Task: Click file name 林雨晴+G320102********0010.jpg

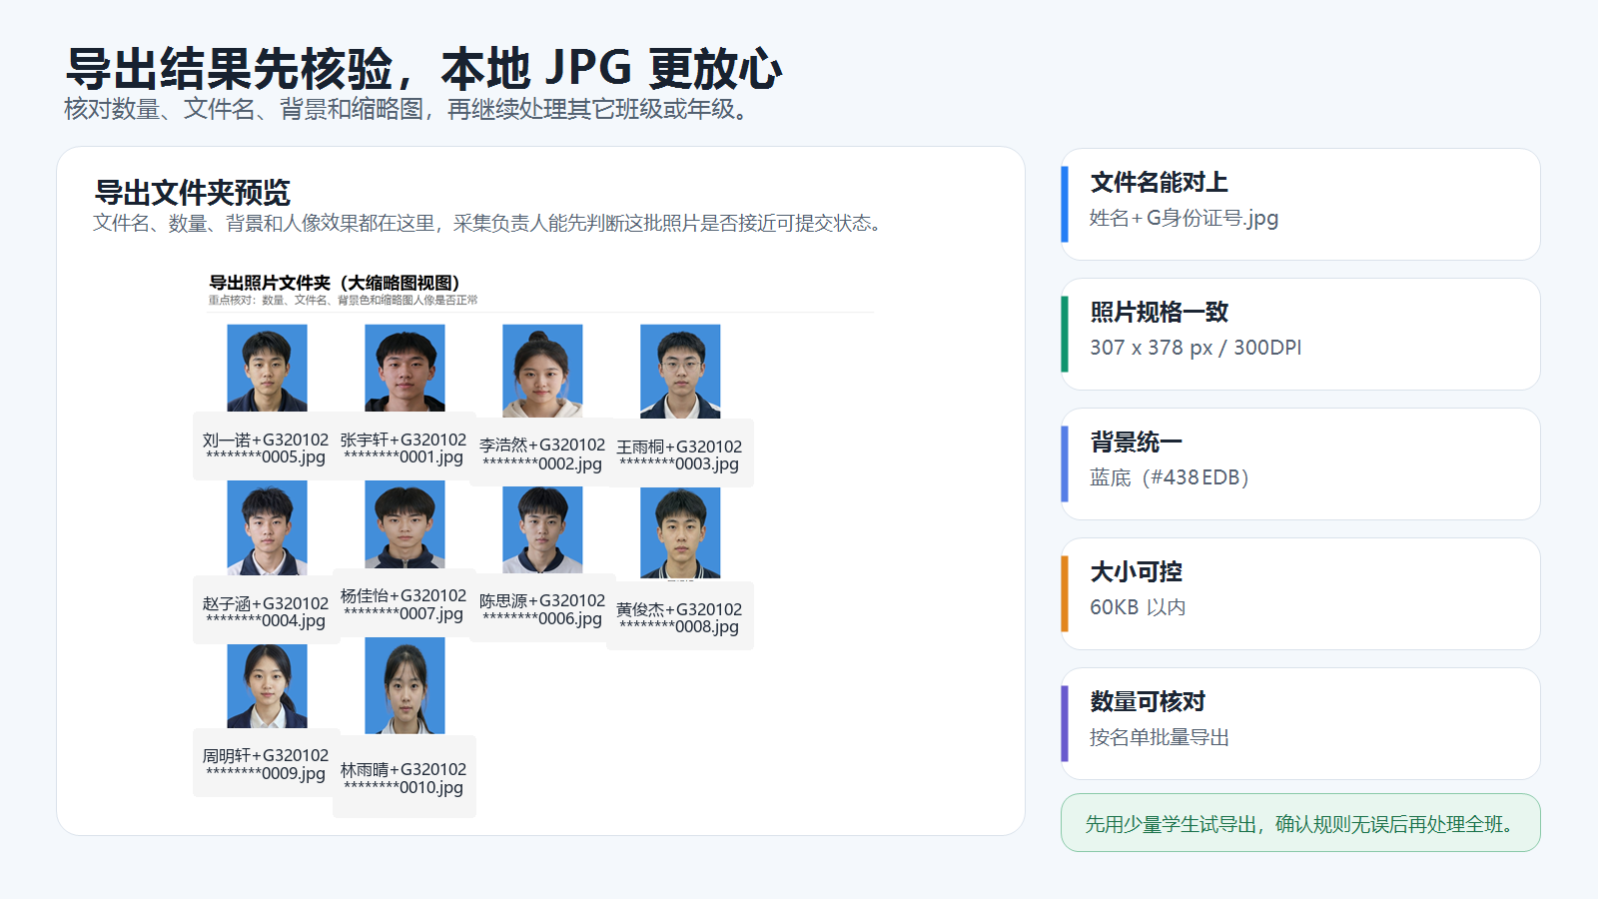Action: pos(403,778)
